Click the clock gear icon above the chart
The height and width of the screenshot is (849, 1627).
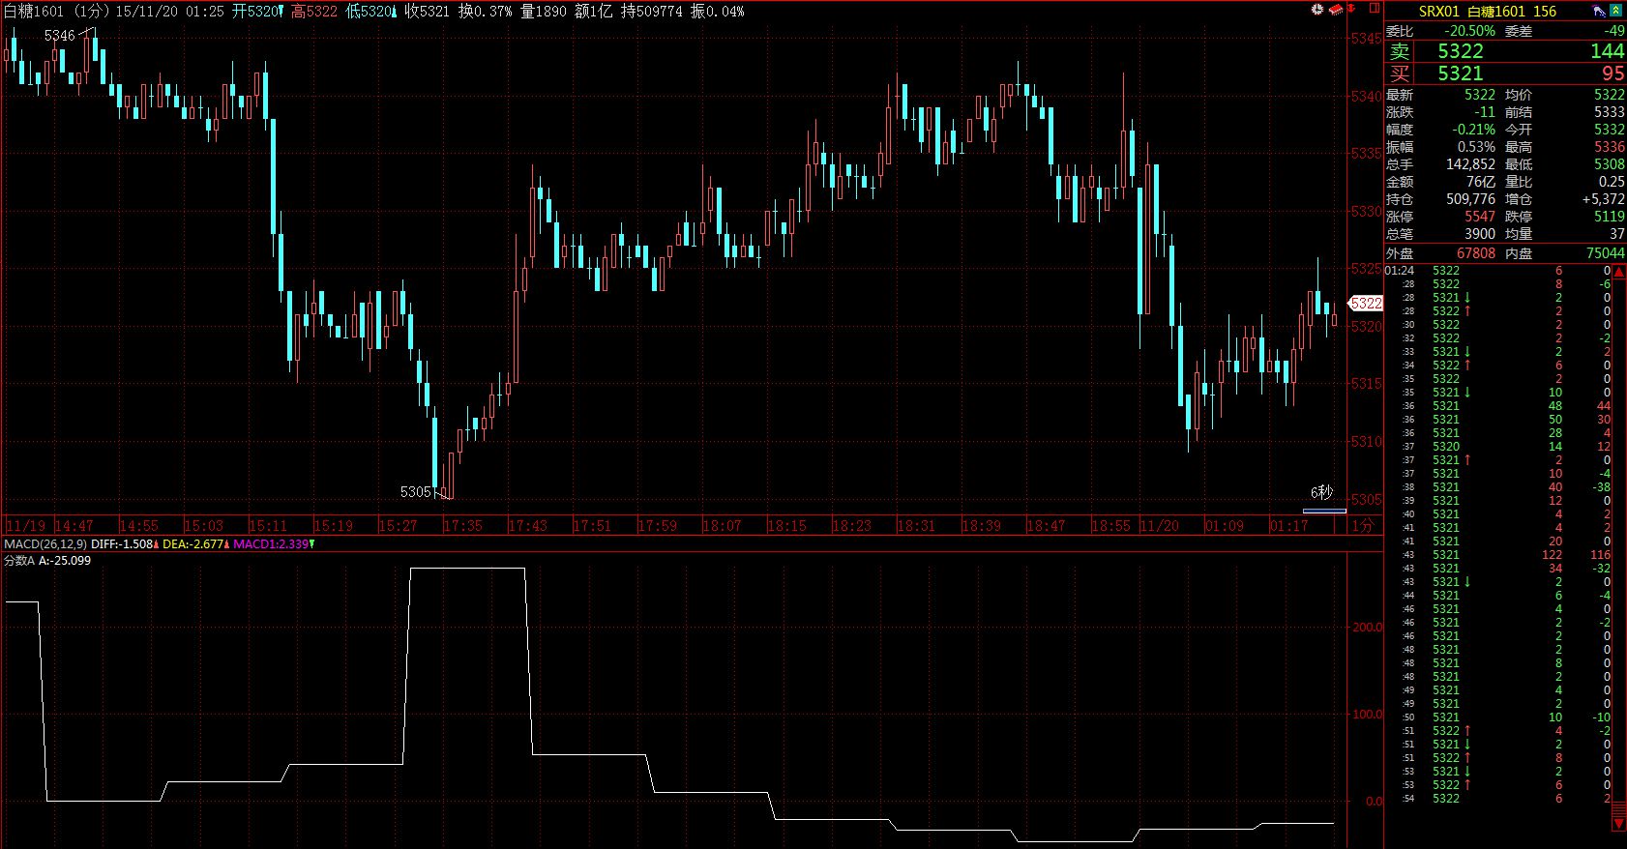1317,10
